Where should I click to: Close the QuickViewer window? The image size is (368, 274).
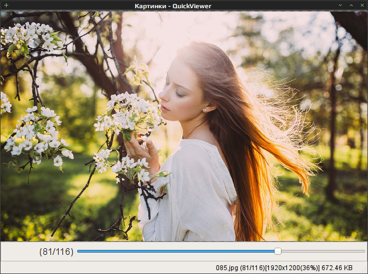click(362, 5)
